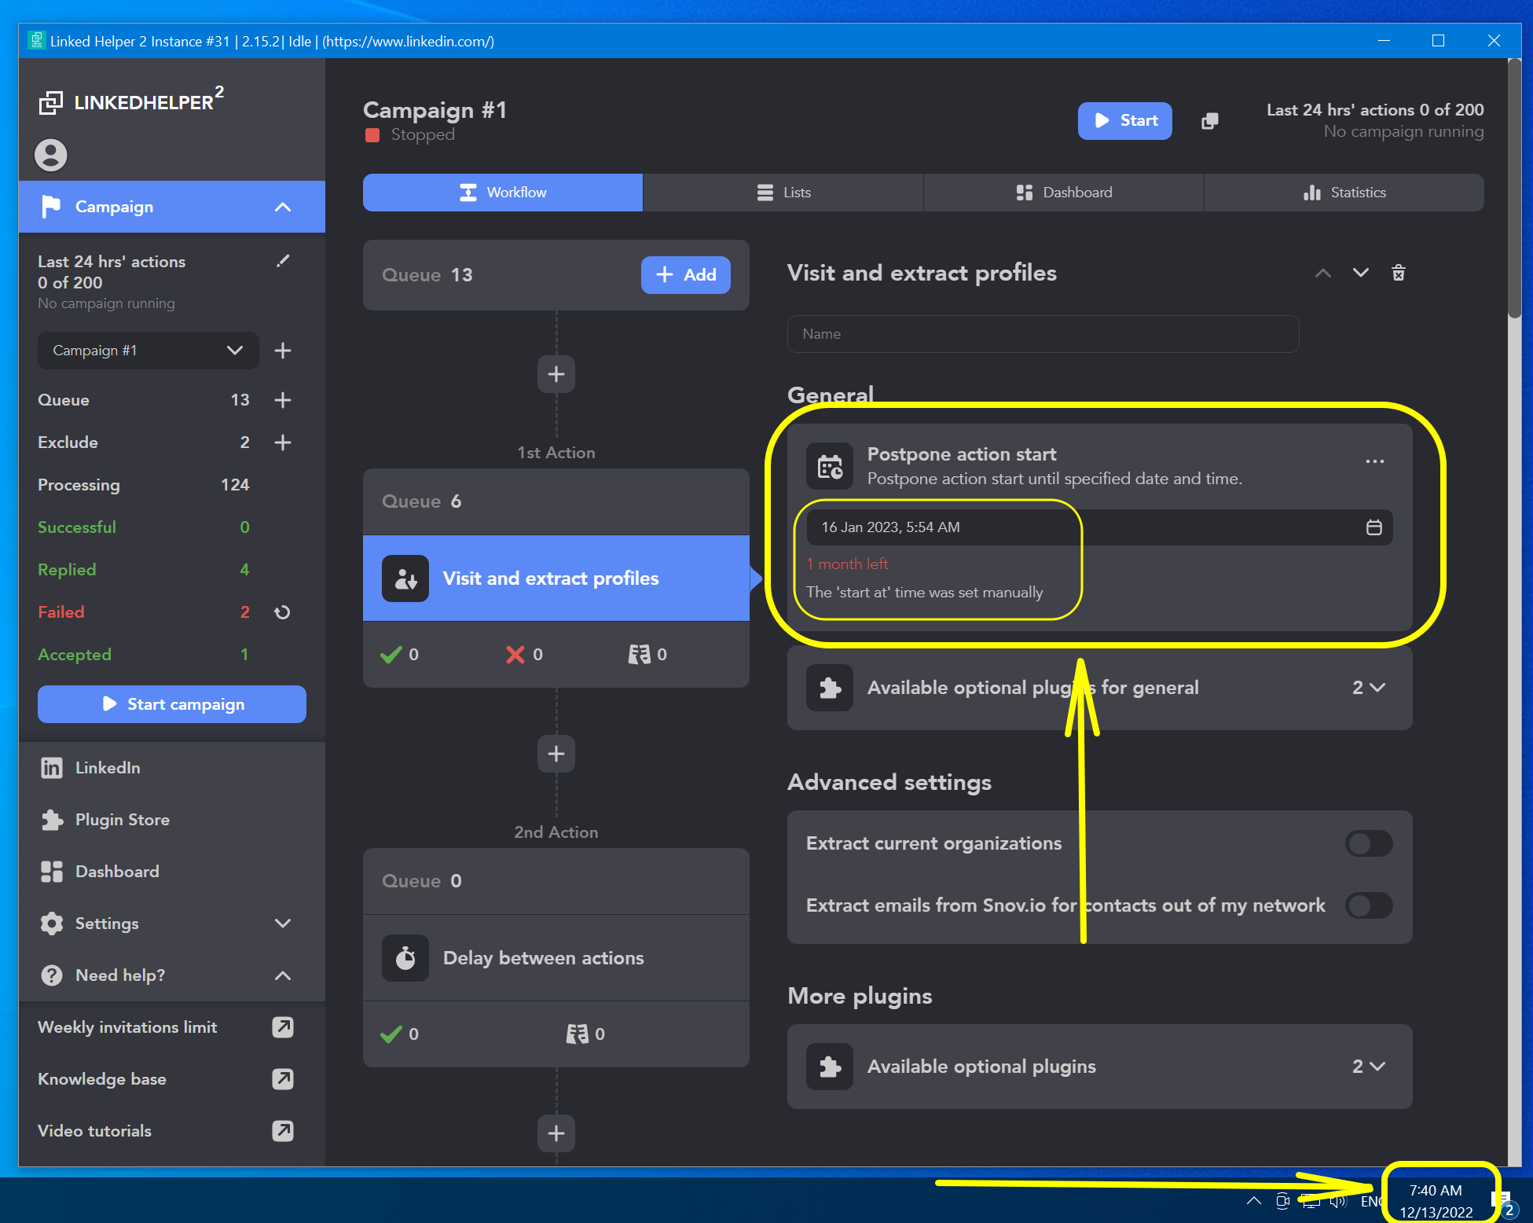Screen dimensions: 1533x1223
Task: Retry failed profiles with reload icon
Action: 283,612
